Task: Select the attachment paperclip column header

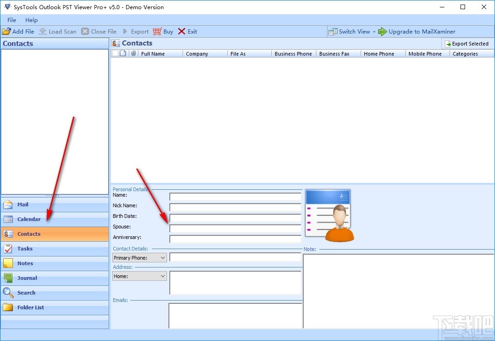Action: 133,53
